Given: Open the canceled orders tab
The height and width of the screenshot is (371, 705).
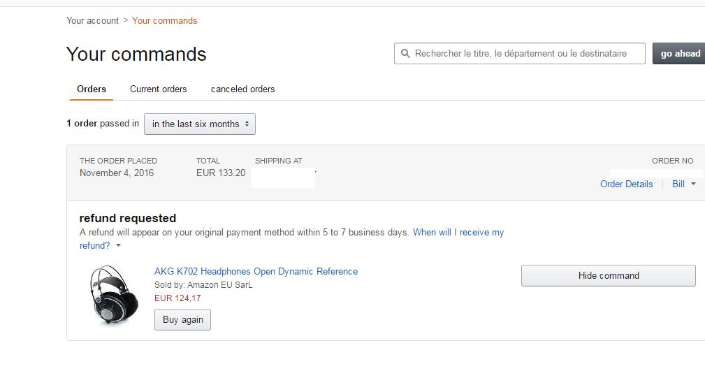Looking at the screenshot, I should [242, 89].
